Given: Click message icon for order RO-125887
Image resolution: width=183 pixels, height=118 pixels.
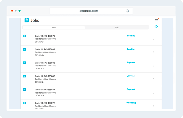Looking at the screenshot, I should coord(24,90).
